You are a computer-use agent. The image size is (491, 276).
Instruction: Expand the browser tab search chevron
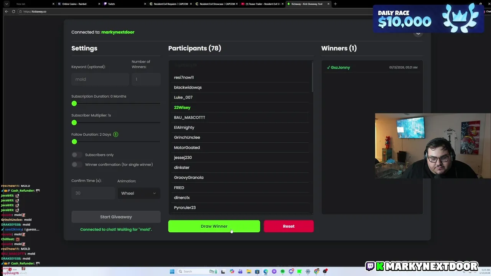(x=7, y=4)
